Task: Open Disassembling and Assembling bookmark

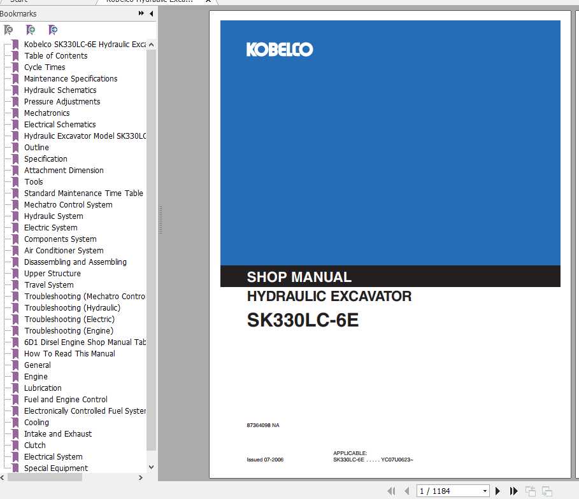Action: tap(75, 262)
